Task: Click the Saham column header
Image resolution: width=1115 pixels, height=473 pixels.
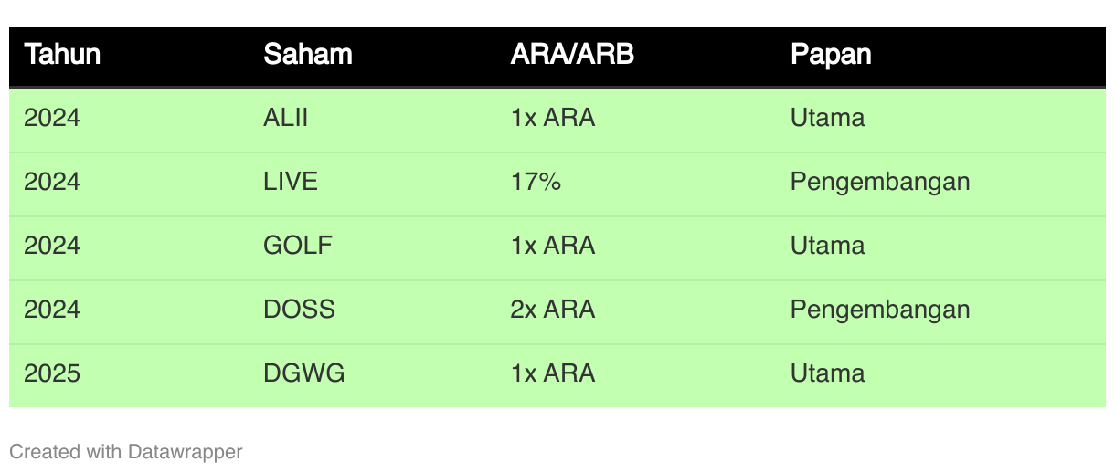Action: coord(308,55)
